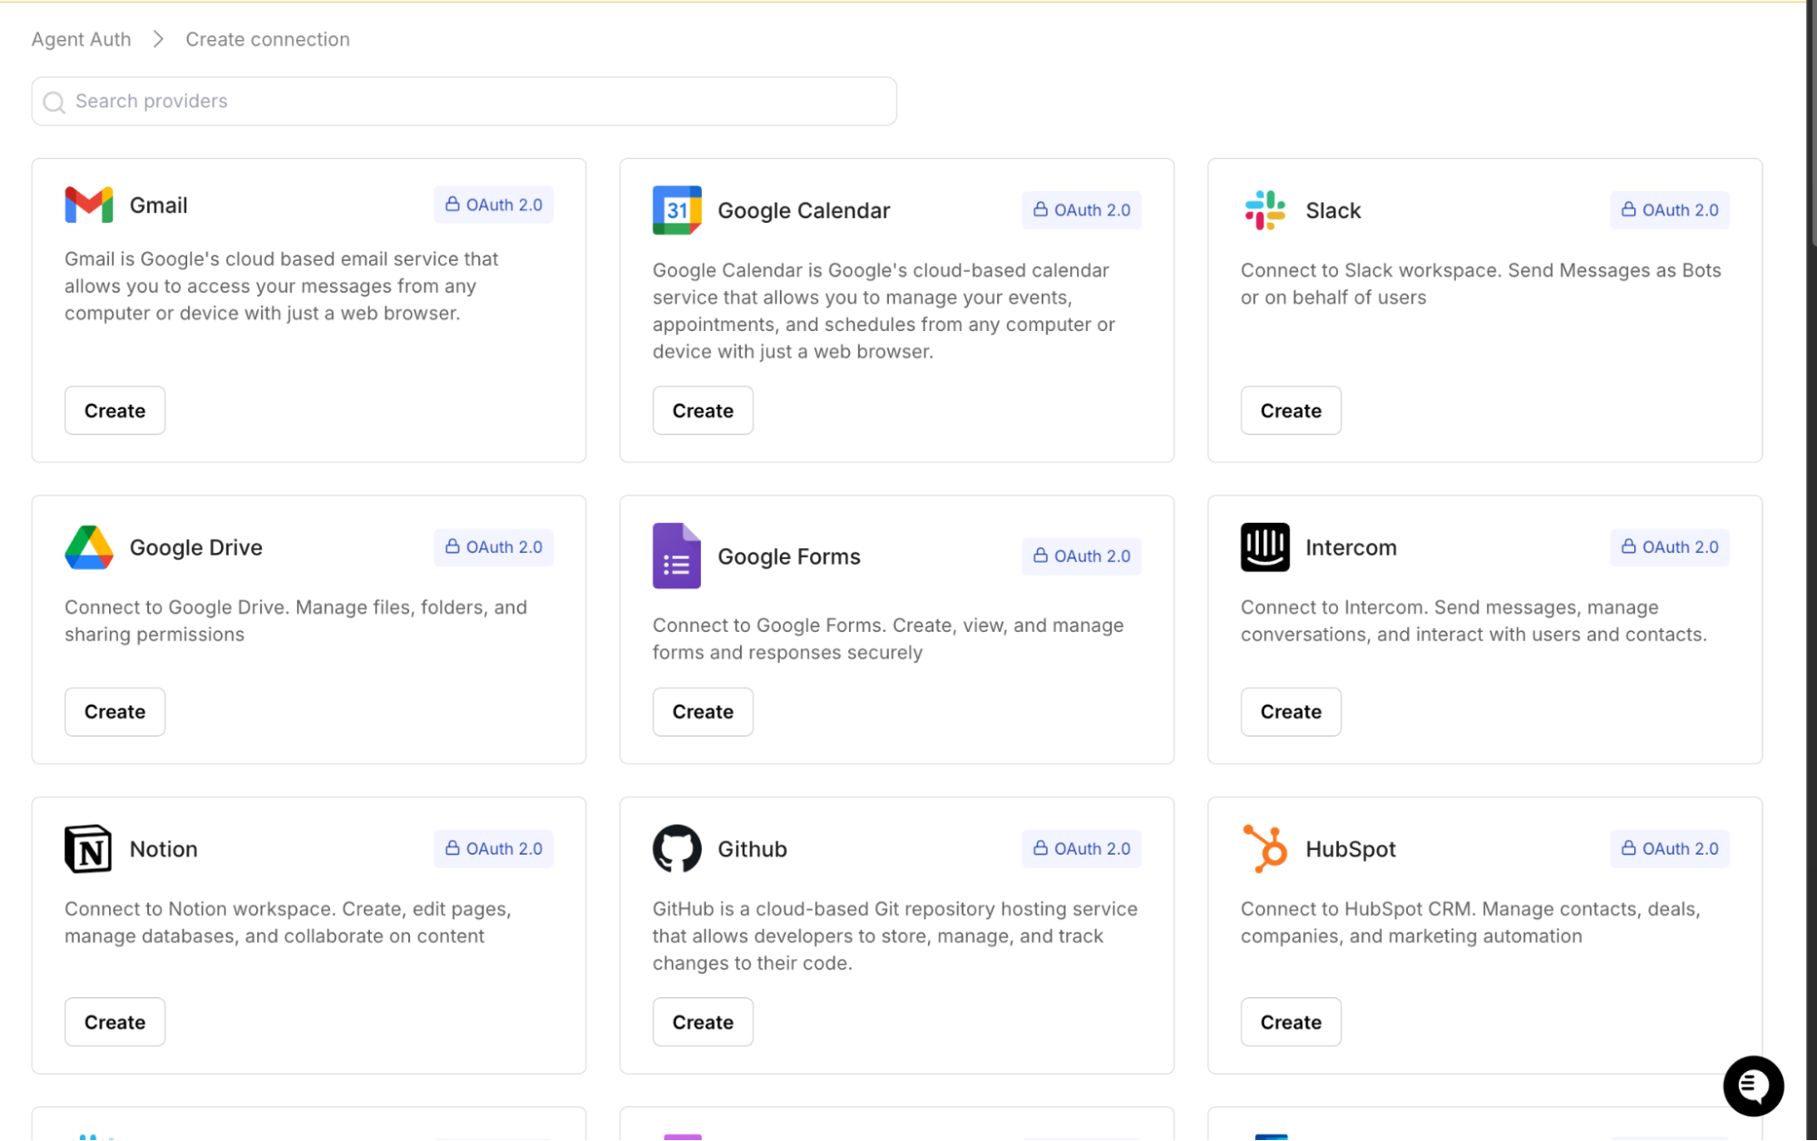The image size is (1817, 1141).
Task: Click the search magnifier icon
Action: [55, 102]
